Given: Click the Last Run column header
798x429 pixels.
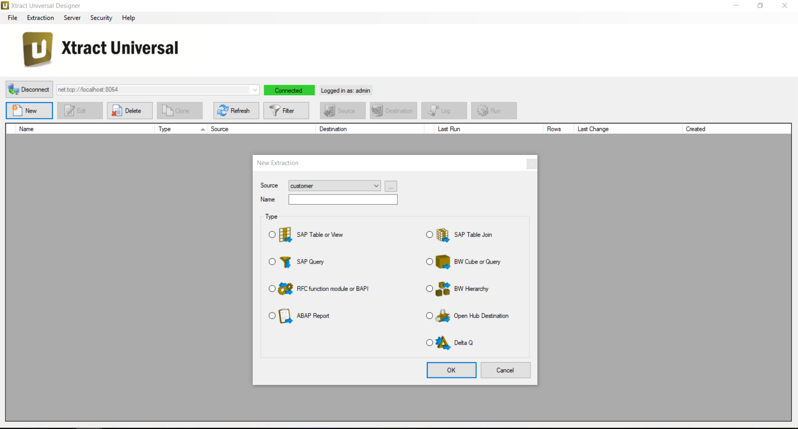Looking at the screenshot, I should point(488,129).
